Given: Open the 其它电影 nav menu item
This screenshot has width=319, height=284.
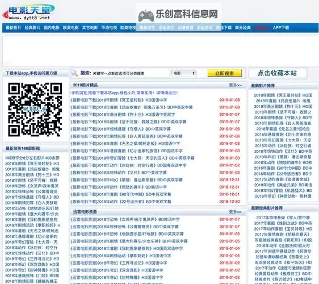Looking at the screenshot, I should click(x=90, y=27).
